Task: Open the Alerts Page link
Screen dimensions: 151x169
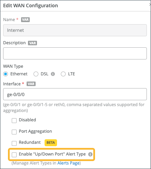Action: 68,163
